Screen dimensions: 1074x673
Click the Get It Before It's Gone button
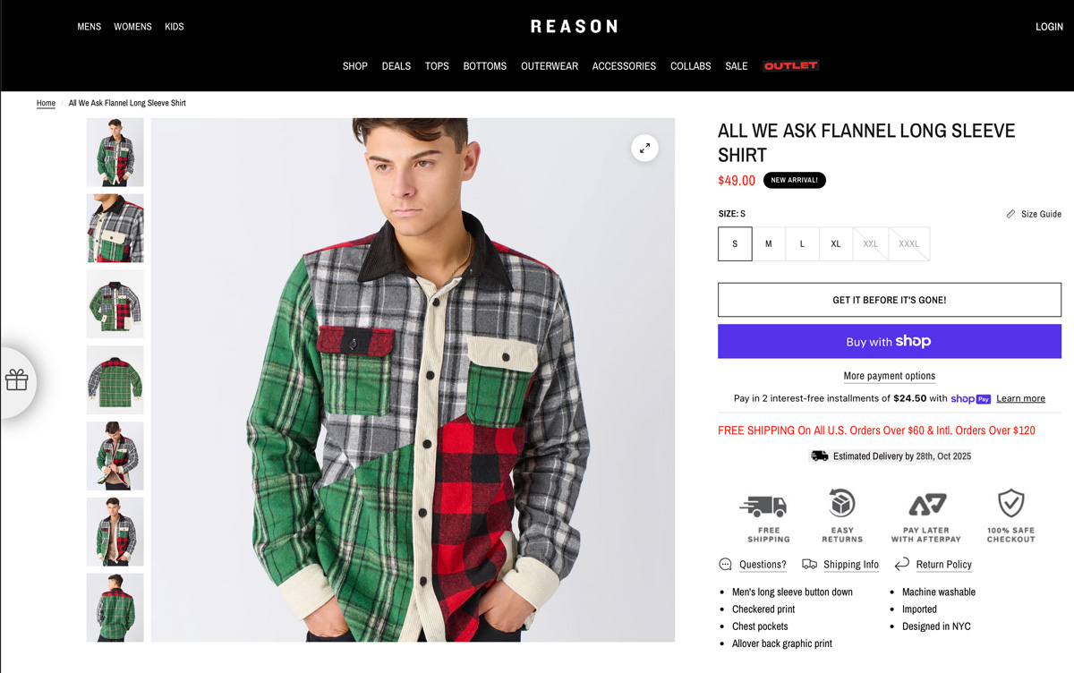(889, 300)
